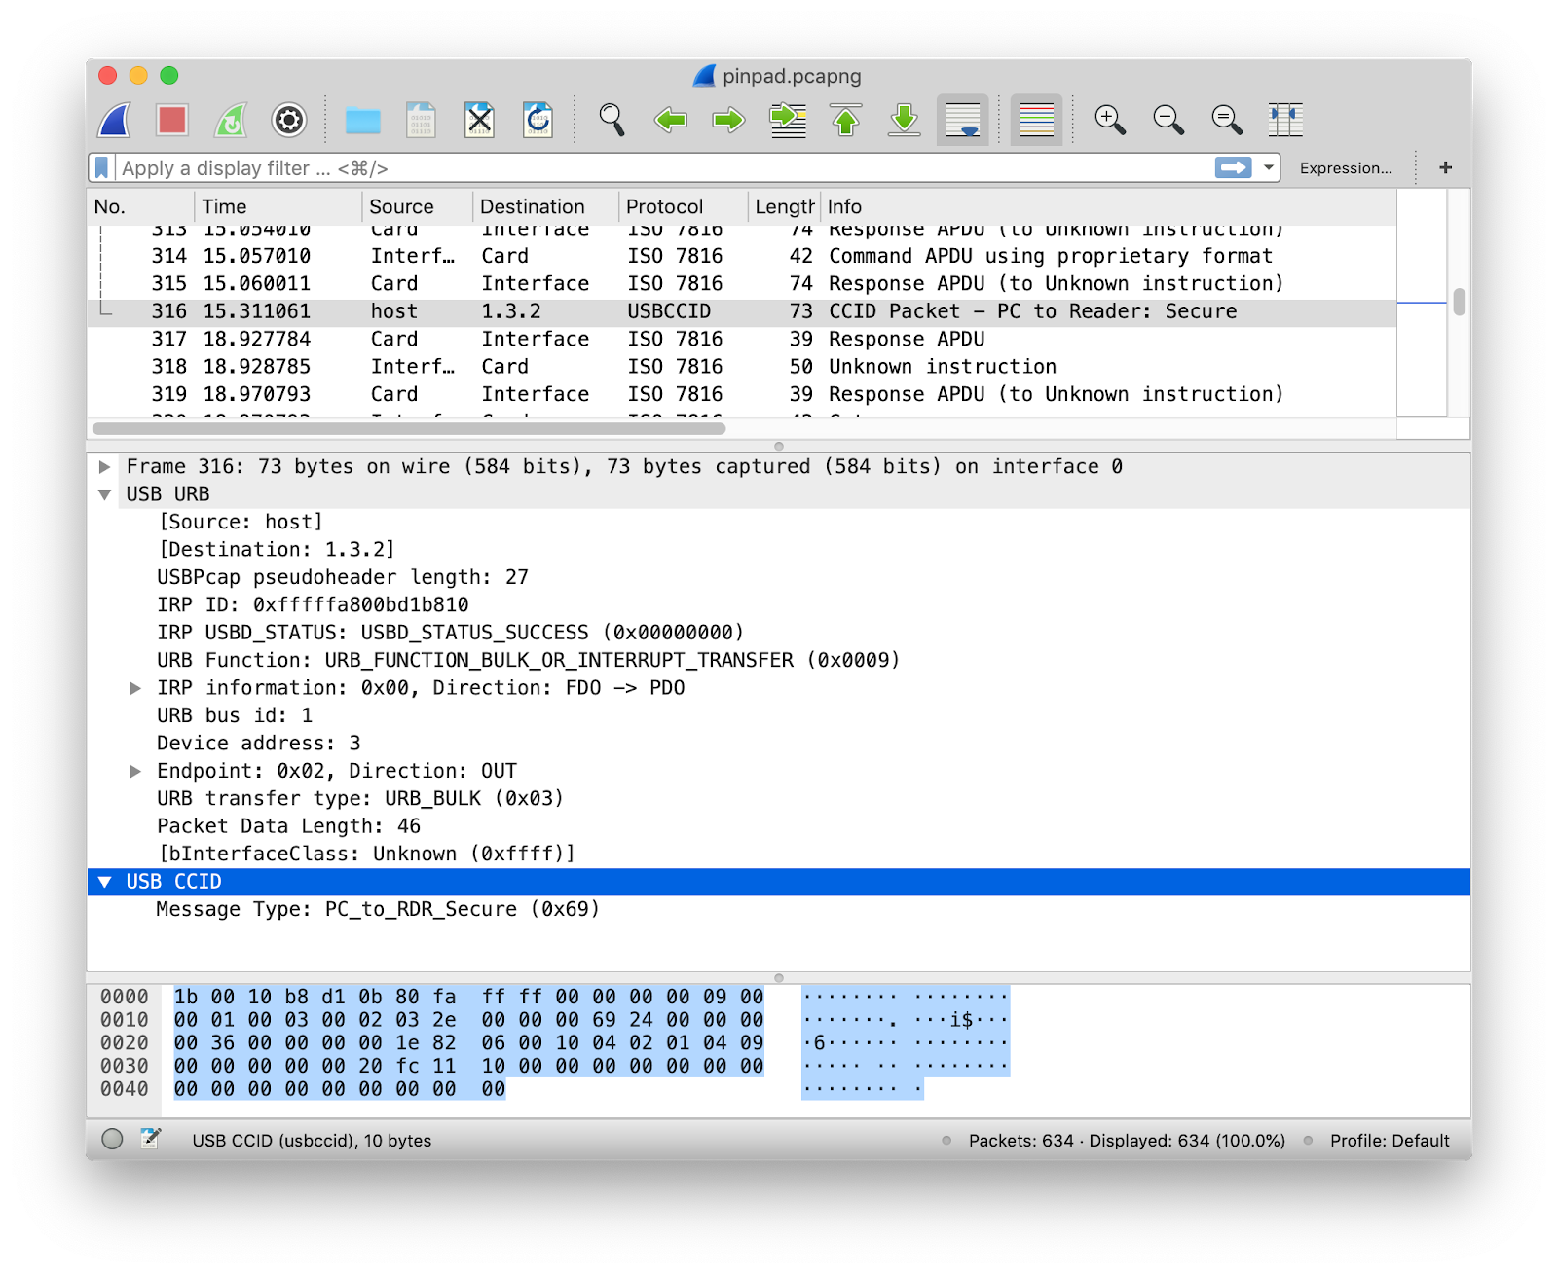Select the IRP USBD_STATUS field
The height and width of the screenshot is (1274, 1558).
coord(450,633)
